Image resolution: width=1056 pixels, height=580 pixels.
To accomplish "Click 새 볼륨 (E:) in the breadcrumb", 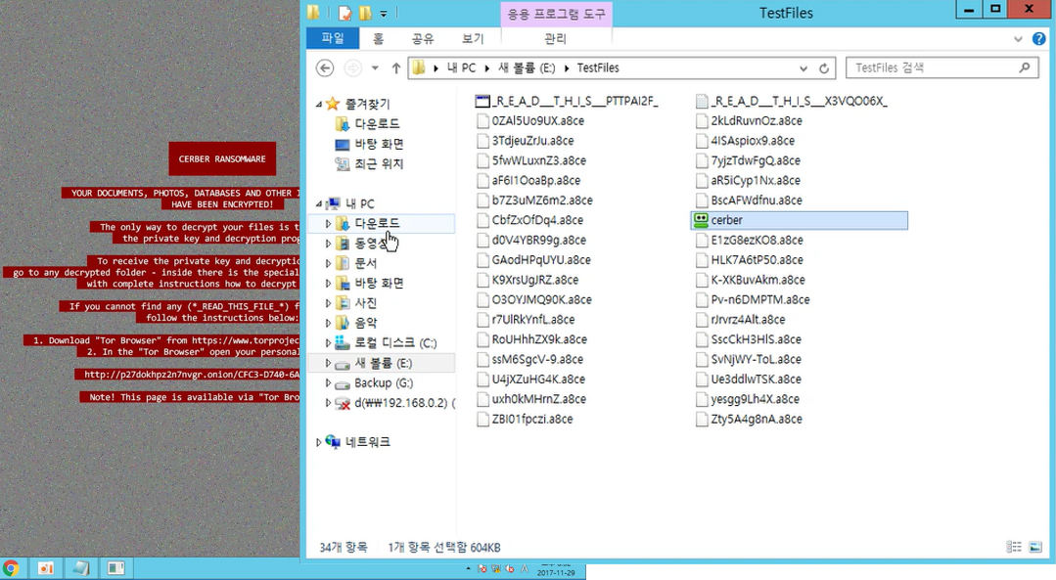I will tap(527, 67).
